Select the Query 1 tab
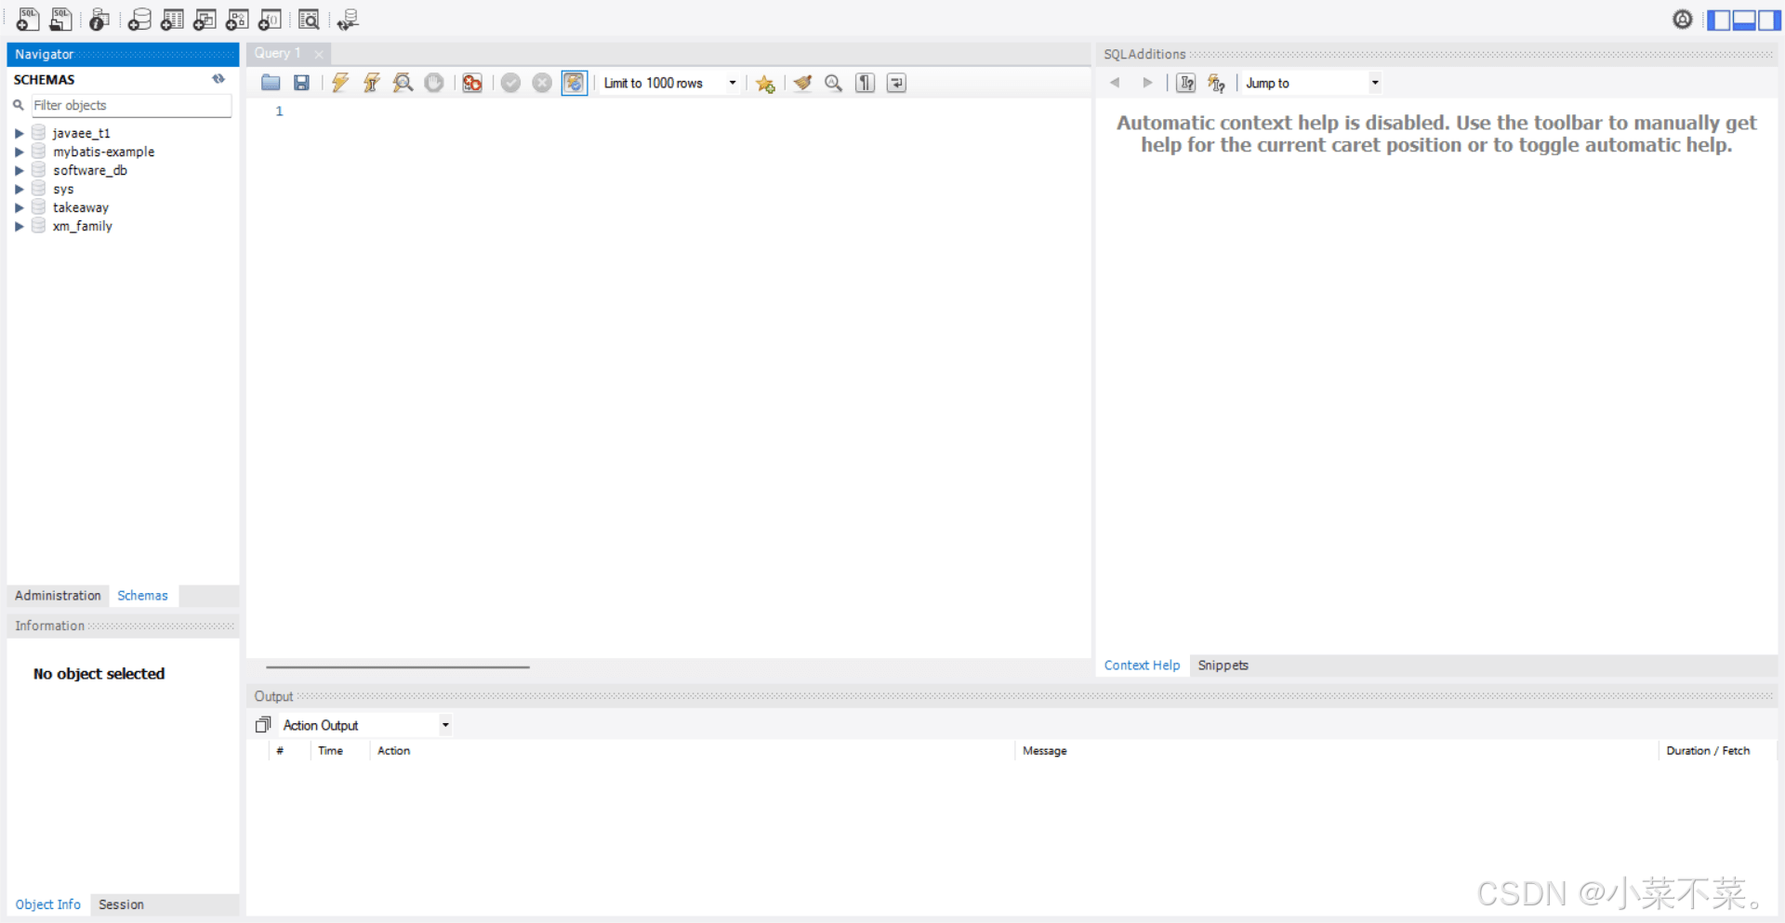 (278, 53)
